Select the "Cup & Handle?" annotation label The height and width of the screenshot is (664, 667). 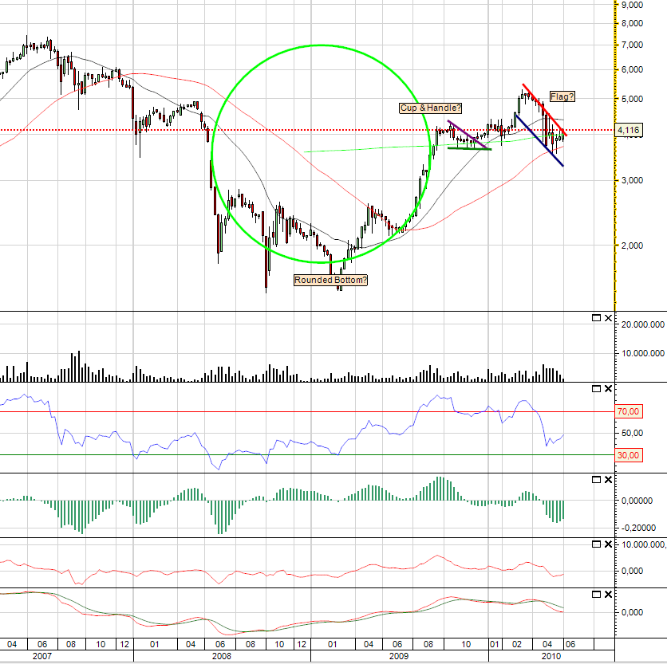[x=431, y=108]
